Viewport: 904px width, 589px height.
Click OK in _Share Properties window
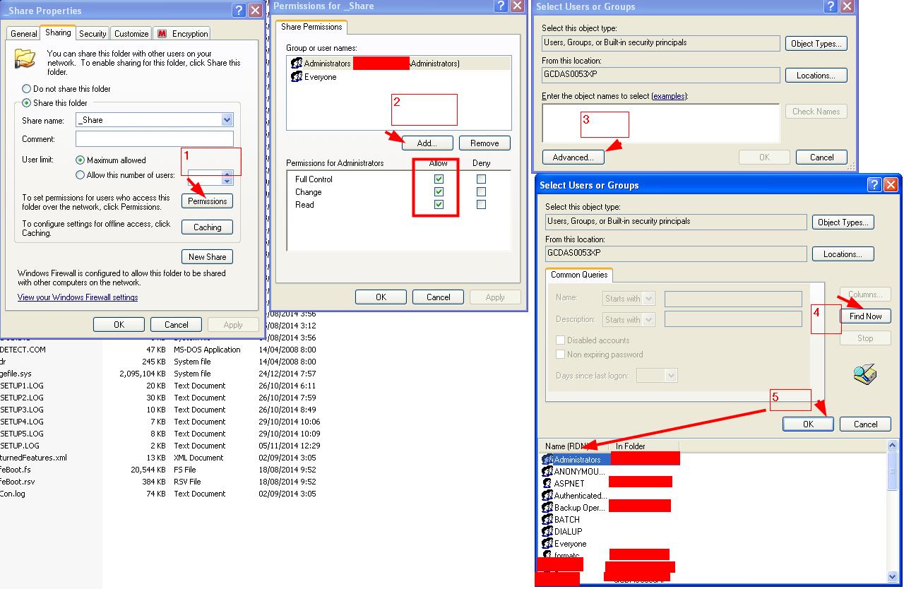tap(119, 325)
